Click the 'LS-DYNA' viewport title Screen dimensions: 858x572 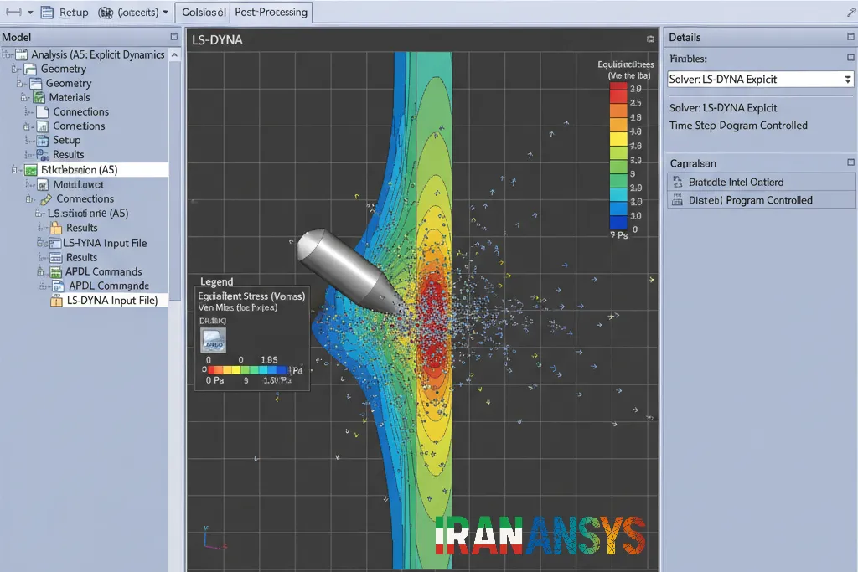pyautogui.click(x=217, y=40)
